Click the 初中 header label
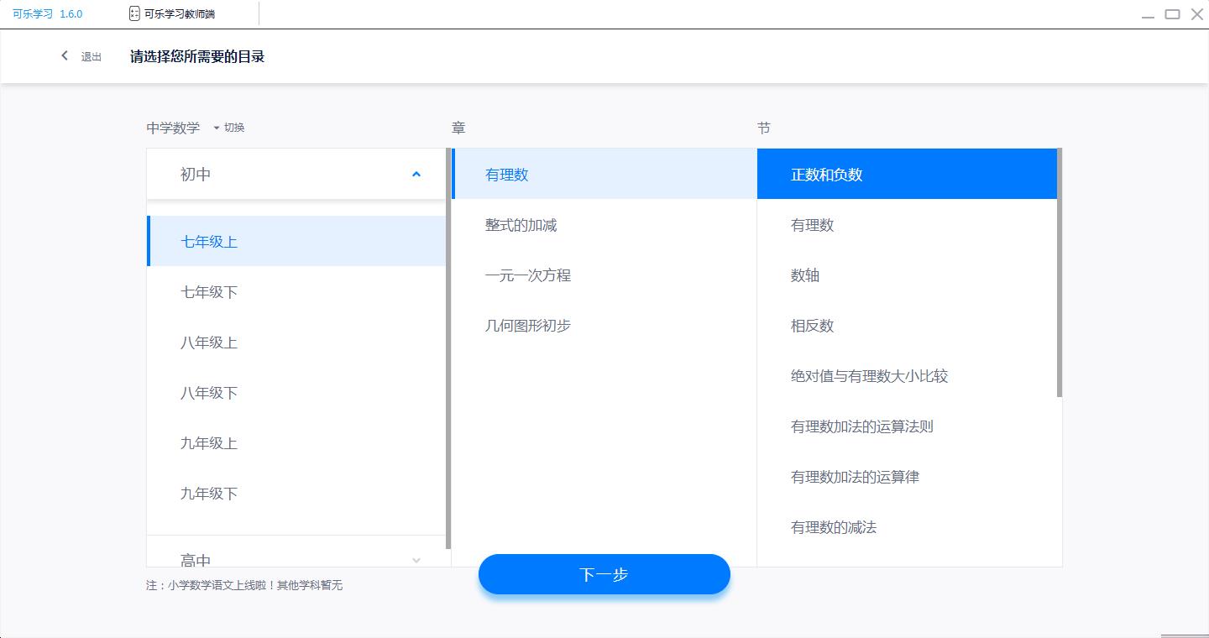 click(x=196, y=175)
